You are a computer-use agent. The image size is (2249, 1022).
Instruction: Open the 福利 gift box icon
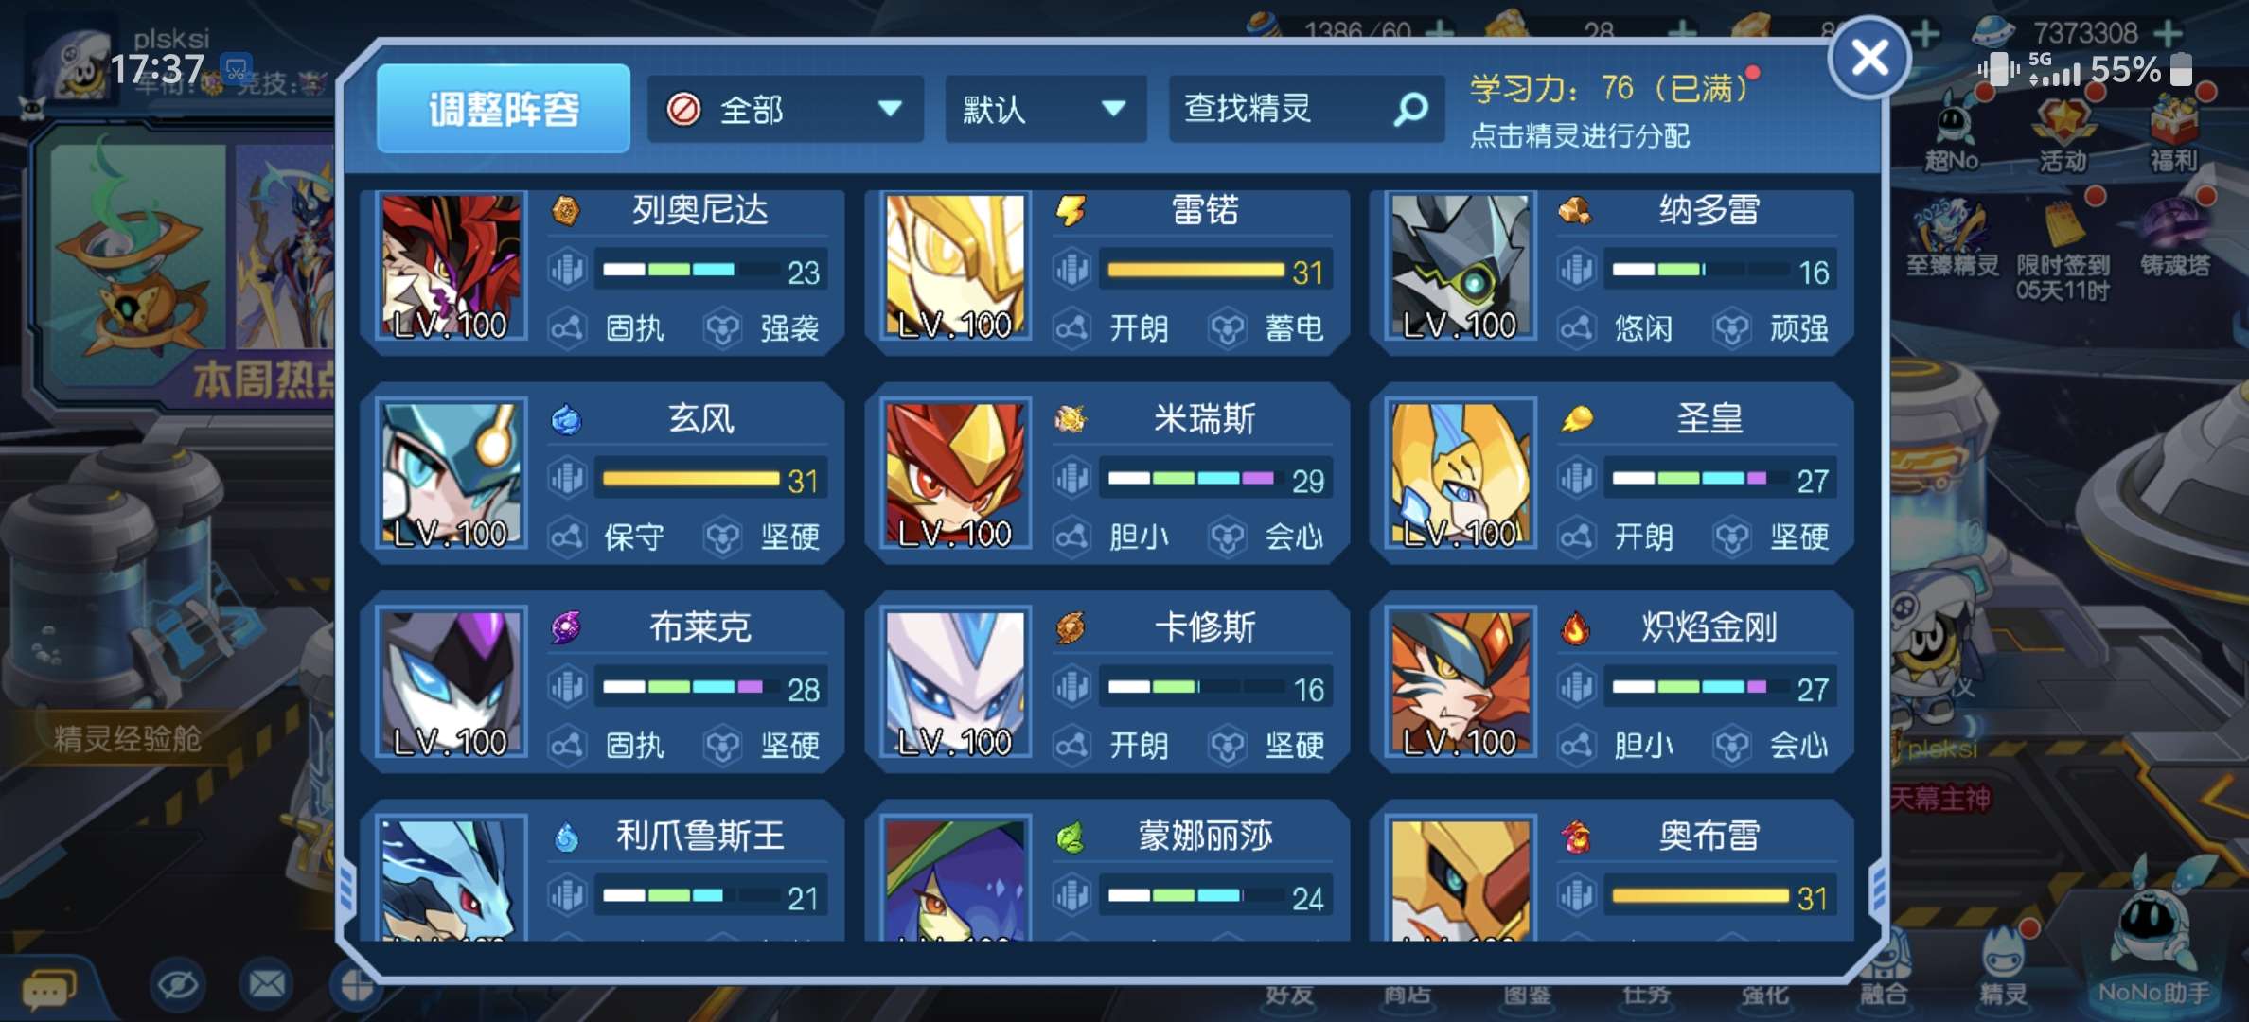[2173, 135]
